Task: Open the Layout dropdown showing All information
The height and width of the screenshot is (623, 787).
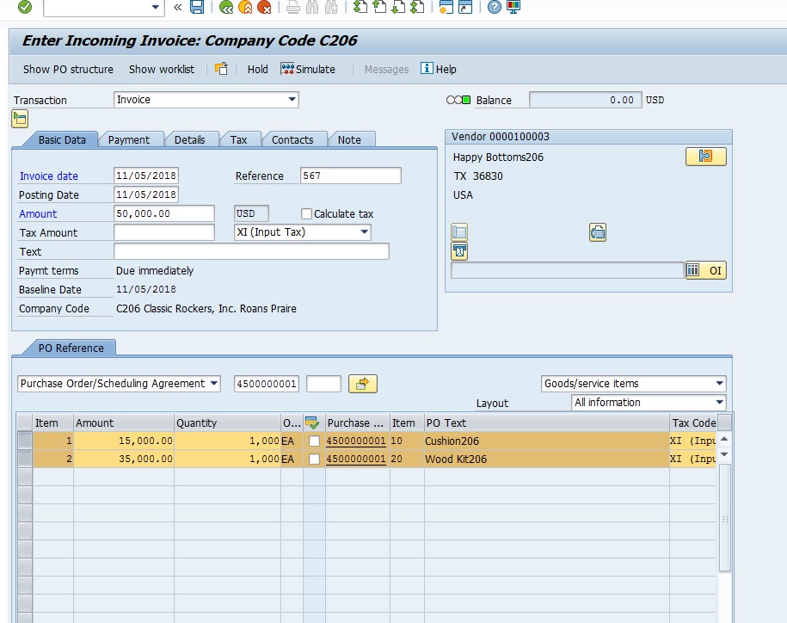Action: point(719,403)
